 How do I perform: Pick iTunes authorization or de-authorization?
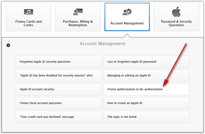click(x=146, y=89)
